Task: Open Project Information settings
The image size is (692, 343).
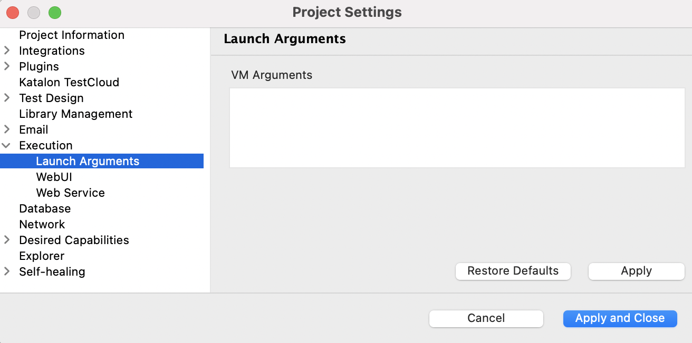Action: pyautogui.click(x=72, y=35)
